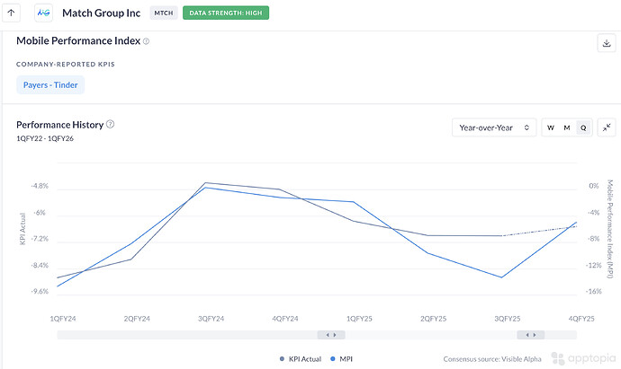This screenshot has height=369, width=621.
Task: Click the 3QFY24 peak point on chart
Action: tap(206, 183)
